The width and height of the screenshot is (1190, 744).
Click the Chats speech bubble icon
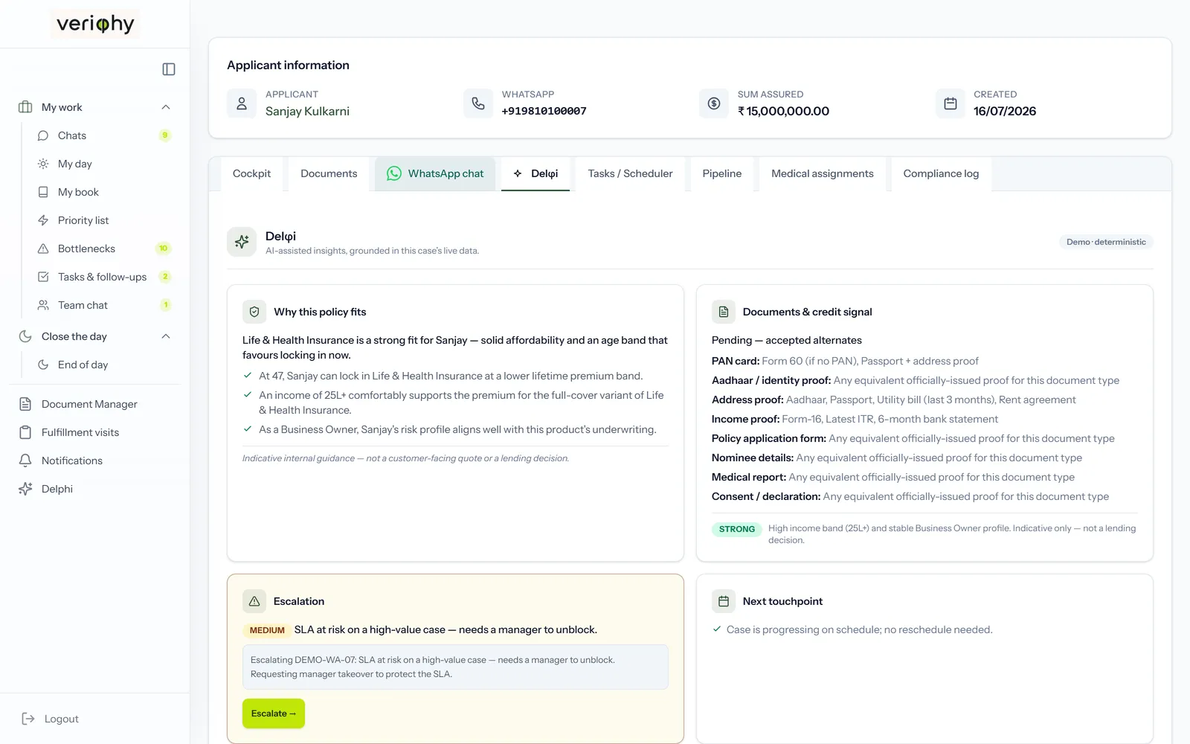tap(43, 135)
